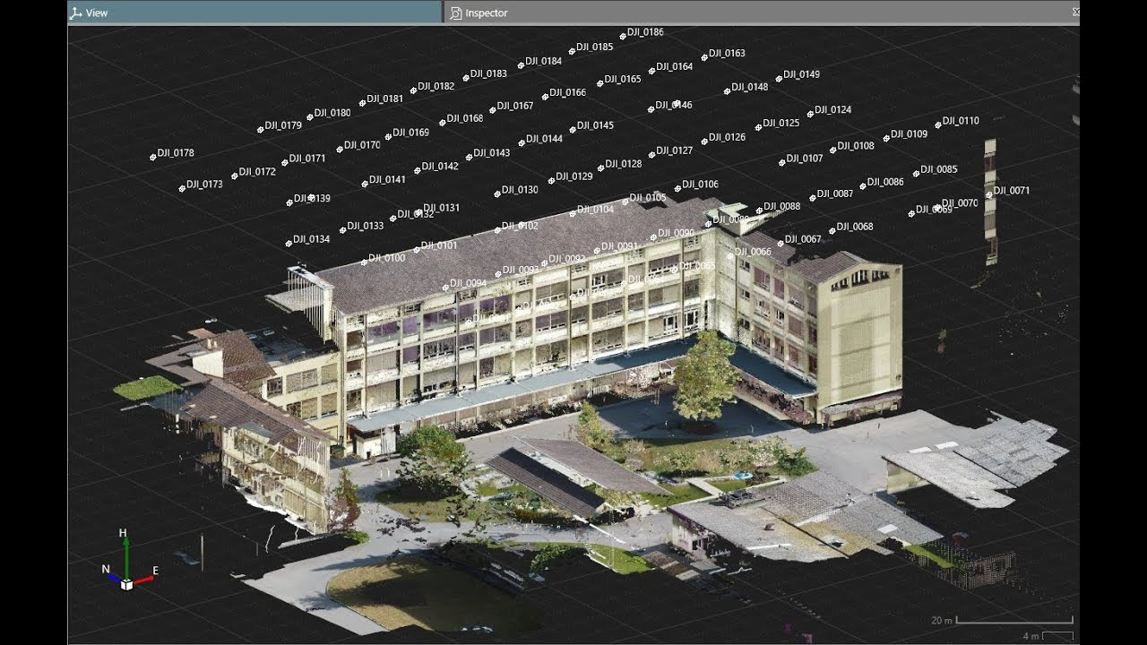Click the DJI_0171 camera label

click(307, 158)
